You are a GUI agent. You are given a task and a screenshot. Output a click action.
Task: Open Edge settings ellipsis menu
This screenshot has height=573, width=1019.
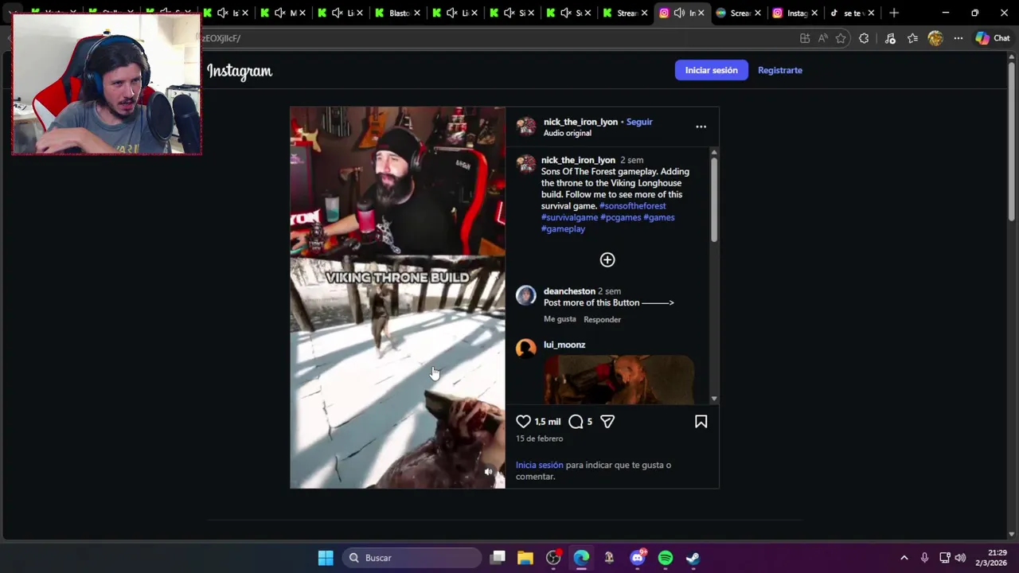coord(958,38)
